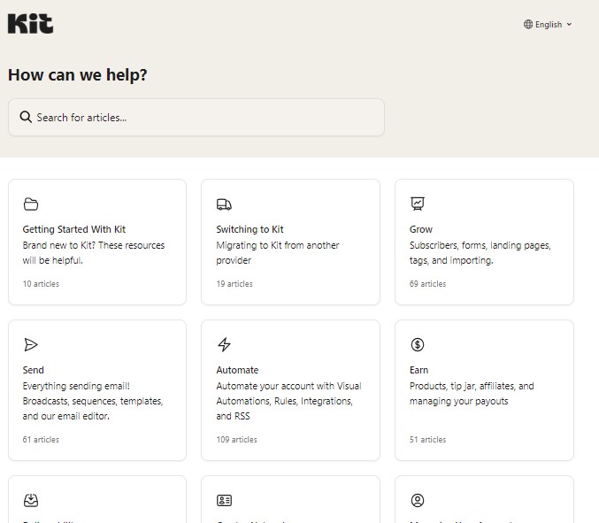This screenshot has width=599, height=523.
Task: Focus the Search for articles field
Action: click(196, 118)
